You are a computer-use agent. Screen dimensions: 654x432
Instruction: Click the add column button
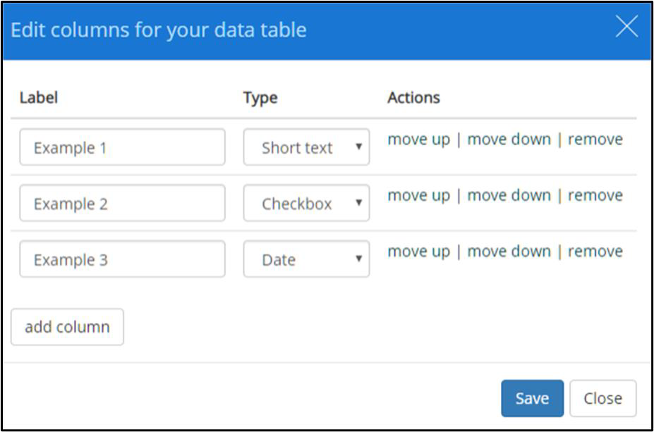(67, 327)
